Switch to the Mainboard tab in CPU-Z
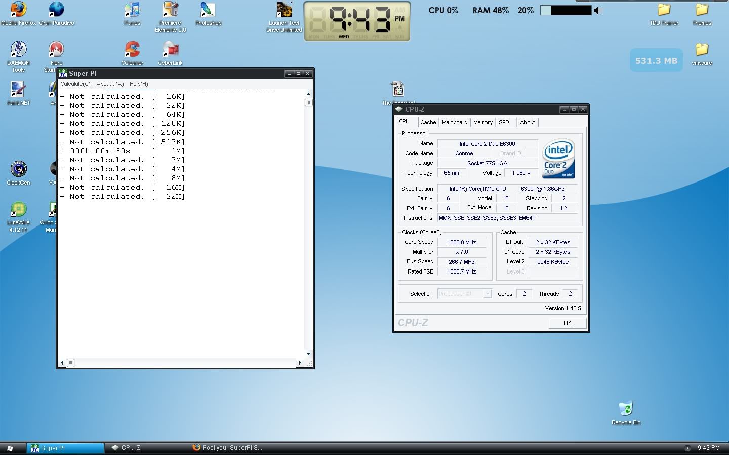Screen dimensions: 729x455 pos(455,122)
